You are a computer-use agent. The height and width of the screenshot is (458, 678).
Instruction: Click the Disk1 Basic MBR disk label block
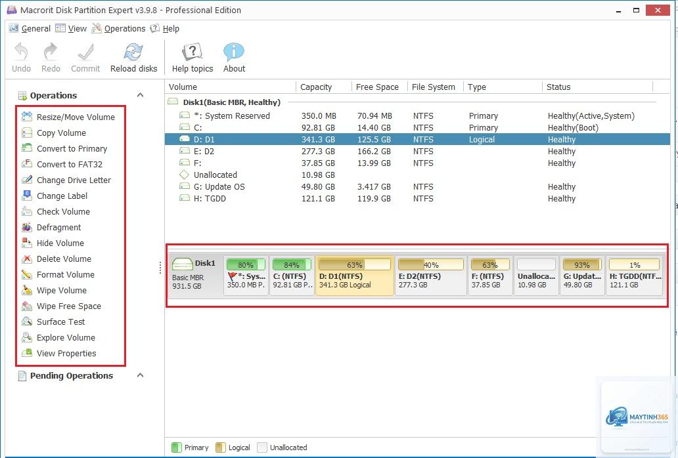tap(195, 276)
